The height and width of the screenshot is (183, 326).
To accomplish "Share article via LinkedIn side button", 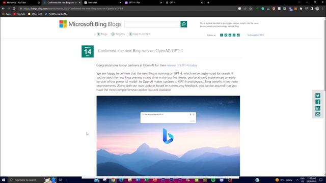I will tap(318, 108).
